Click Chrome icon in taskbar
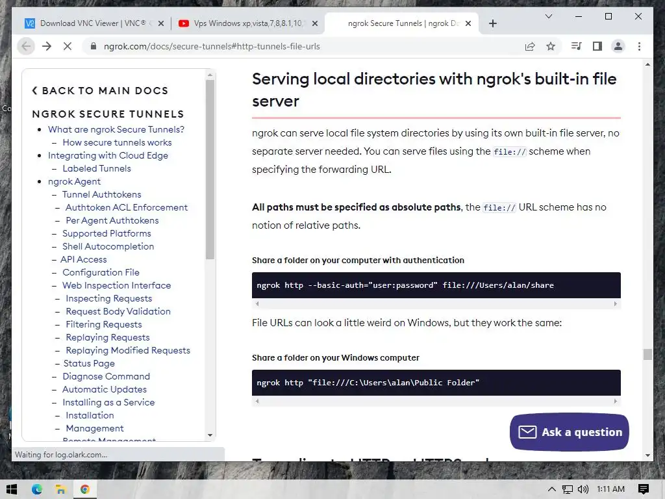The image size is (665, 499). coord(85,489)
